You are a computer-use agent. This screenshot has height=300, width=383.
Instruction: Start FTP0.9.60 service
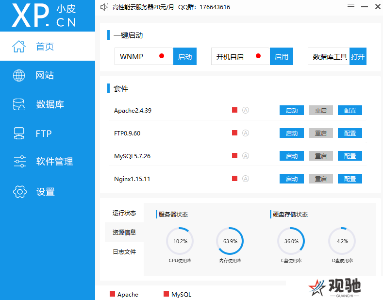point(292,133)
